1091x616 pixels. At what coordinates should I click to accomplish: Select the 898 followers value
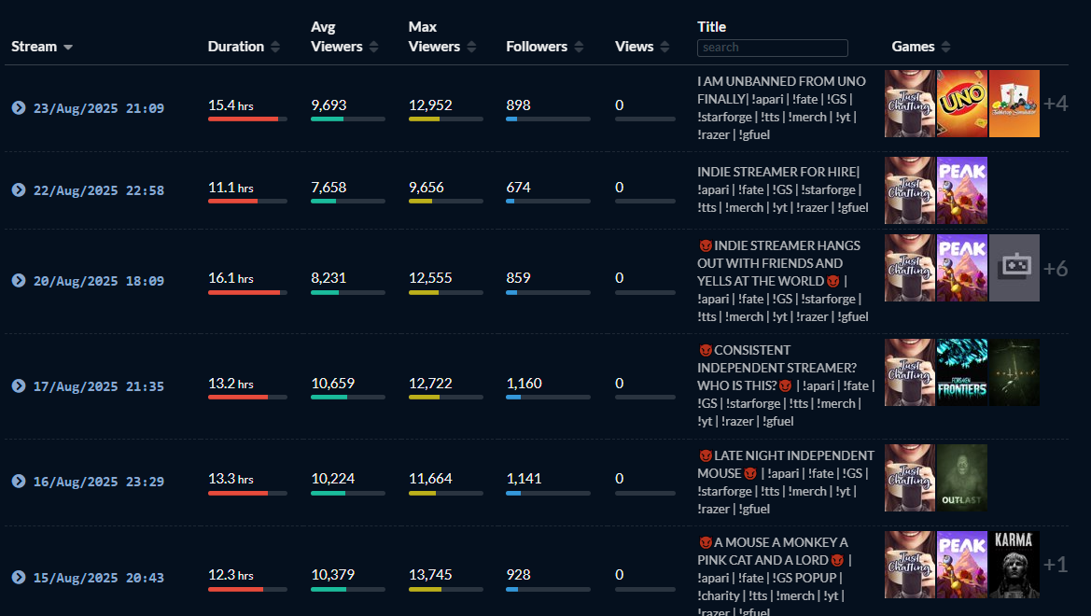[x=518, y=105]
